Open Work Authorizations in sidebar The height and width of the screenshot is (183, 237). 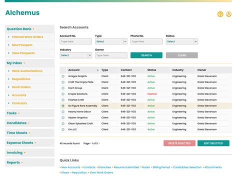pyautogui.click(x=27, y=71)
